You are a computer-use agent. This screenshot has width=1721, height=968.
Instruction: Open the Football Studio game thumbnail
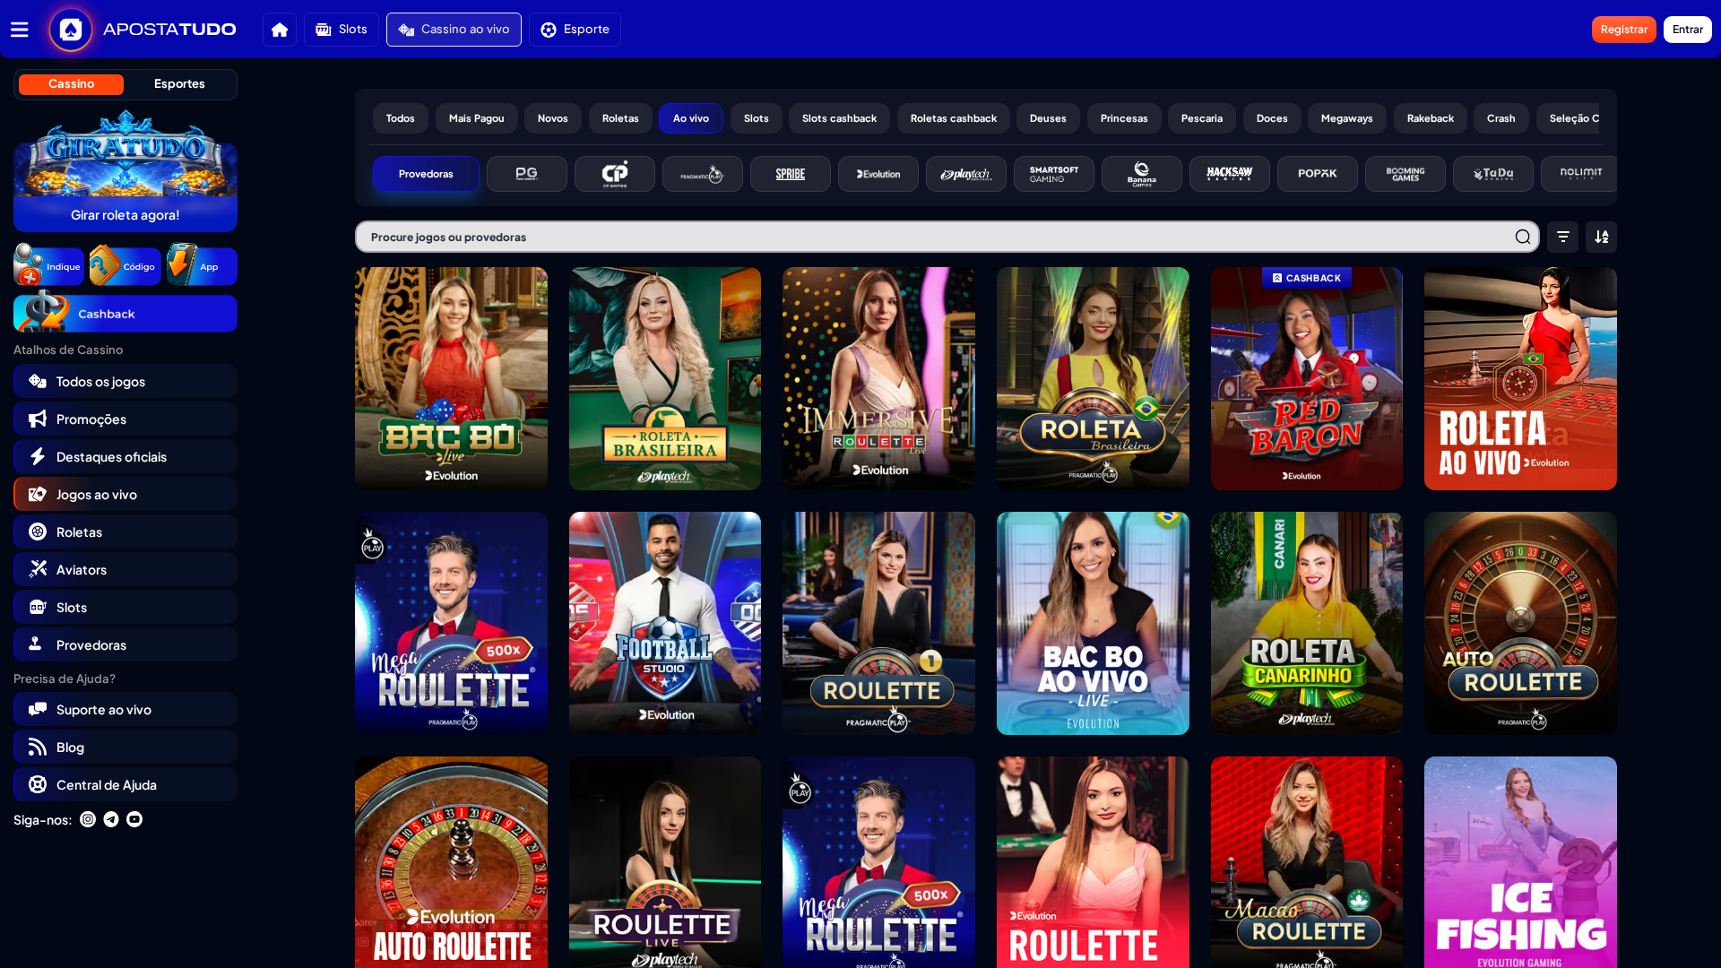click(665, 623)
